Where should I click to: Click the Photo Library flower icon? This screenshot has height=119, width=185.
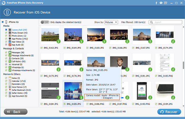click(x=10, y=36)
